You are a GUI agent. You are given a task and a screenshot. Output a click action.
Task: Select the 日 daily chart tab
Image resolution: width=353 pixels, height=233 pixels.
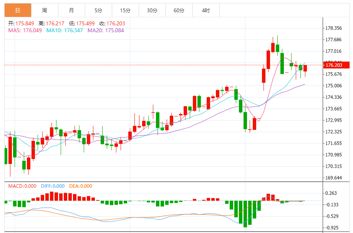click(18, 10)
